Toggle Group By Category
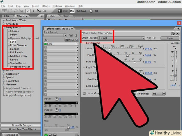 pos(21,125)
